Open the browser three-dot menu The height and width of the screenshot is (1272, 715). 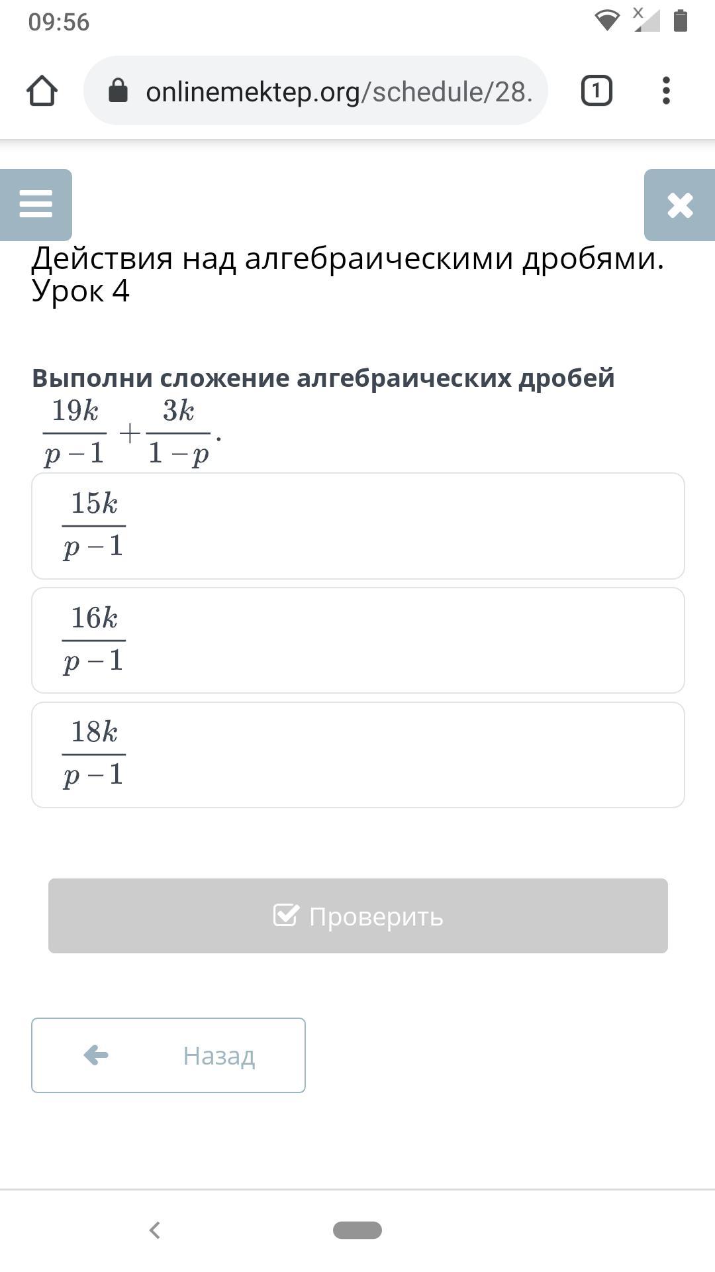[x=666, y=91]
